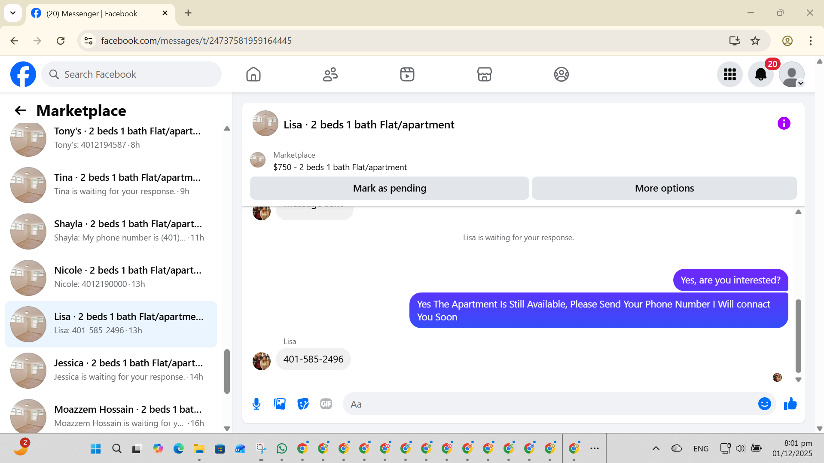Open the volume control in the system tray

740,449
